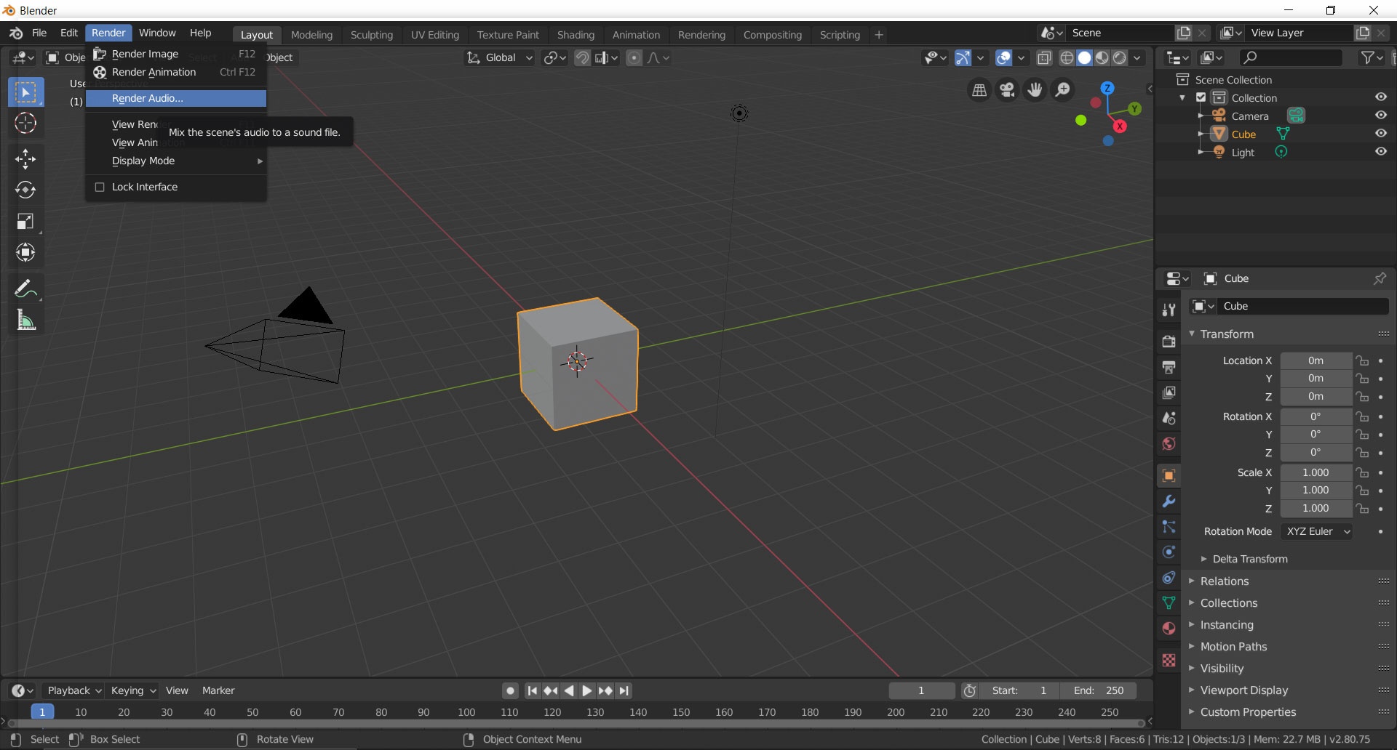Open the Global transform orientation dropdown
1397x750 pixels.
coord(500,57)
